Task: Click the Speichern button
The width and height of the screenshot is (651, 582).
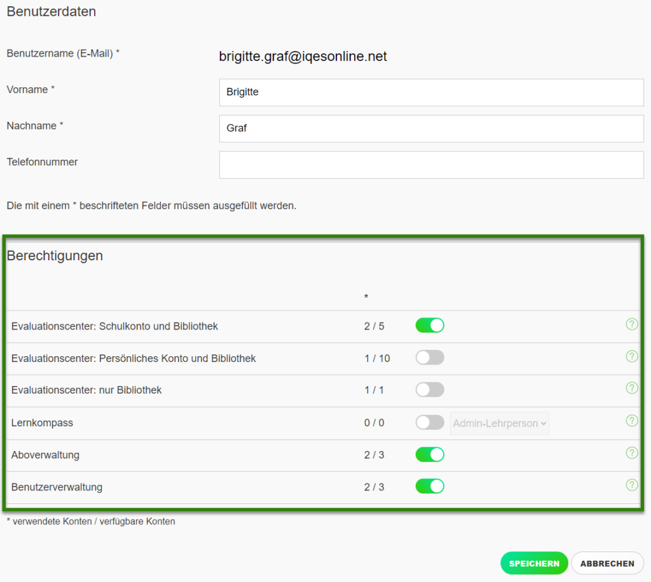Action: click(x=534, y=564)
